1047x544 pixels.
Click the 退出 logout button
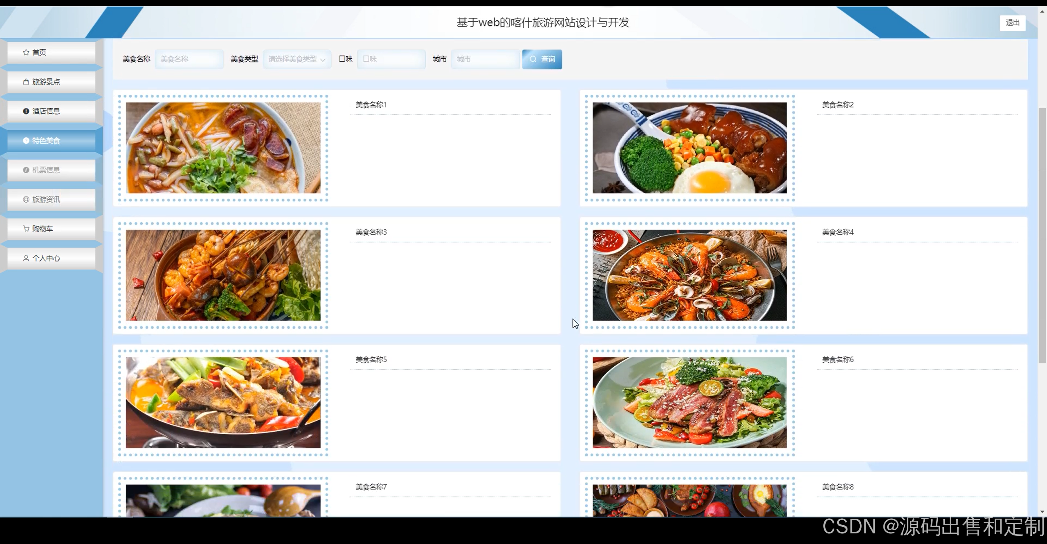1012,22
